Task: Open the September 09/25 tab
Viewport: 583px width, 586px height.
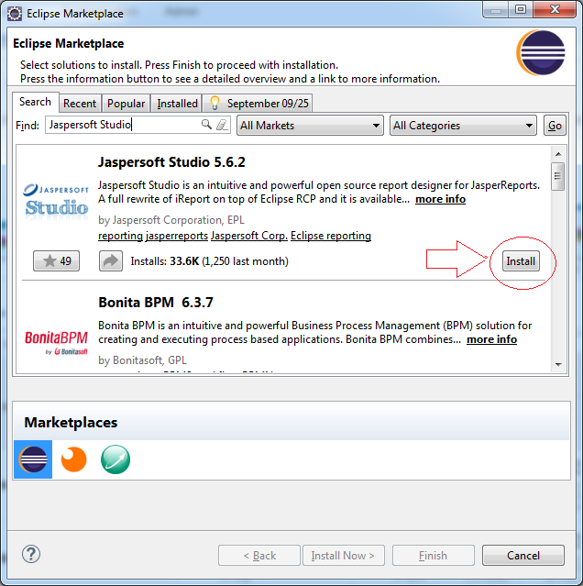Action: (x=258, y=103)
